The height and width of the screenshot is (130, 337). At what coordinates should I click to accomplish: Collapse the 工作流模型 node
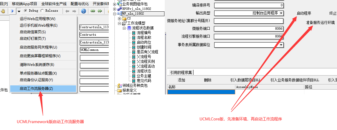point(119,23)
